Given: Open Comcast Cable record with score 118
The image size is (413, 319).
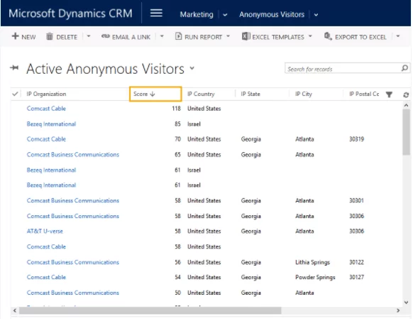Looking at the screenshot, I should [46, 109].
